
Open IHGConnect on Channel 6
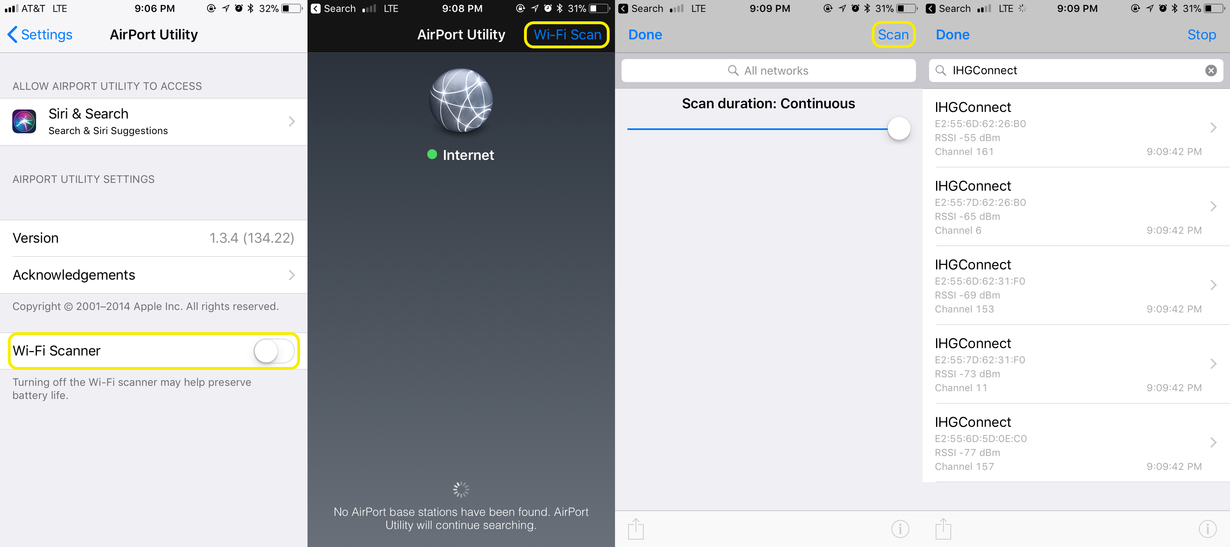click(x=1076, y=207)
